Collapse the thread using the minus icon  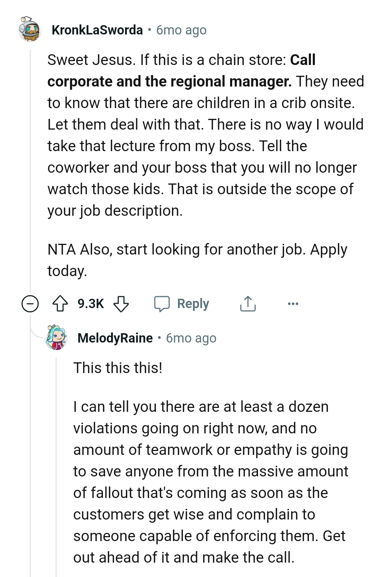point(30,303)
